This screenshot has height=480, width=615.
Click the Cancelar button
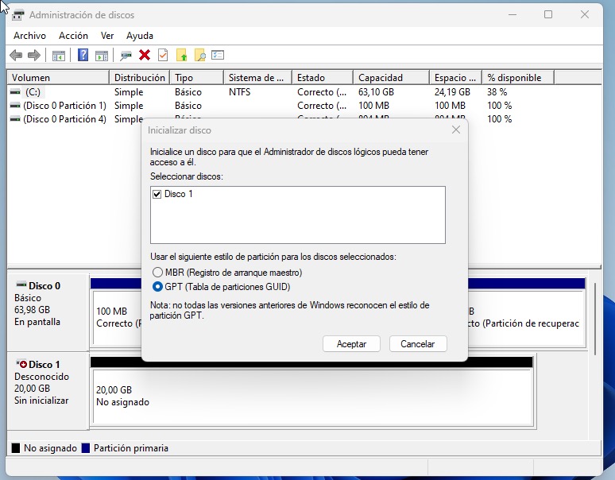tap(418, 344)
